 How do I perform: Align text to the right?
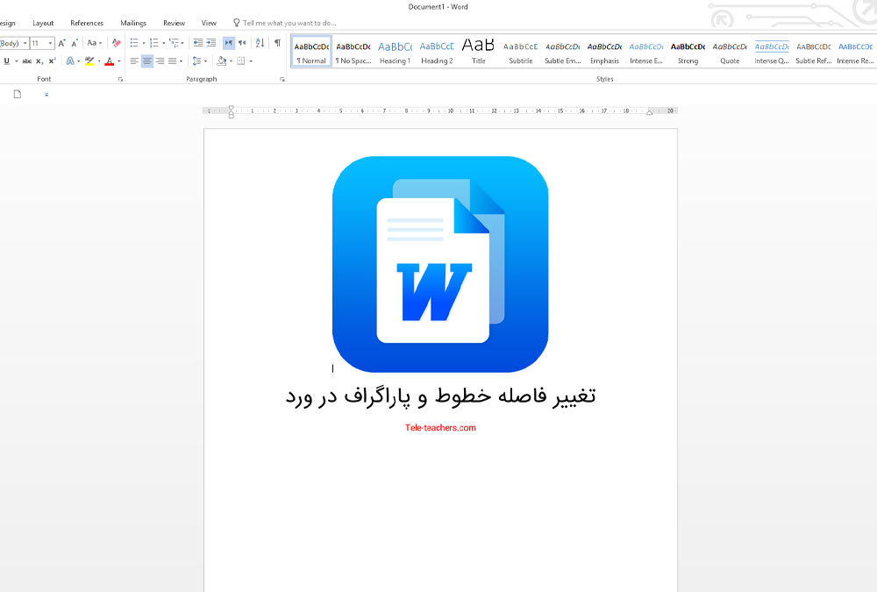click(x=160, y=61)
